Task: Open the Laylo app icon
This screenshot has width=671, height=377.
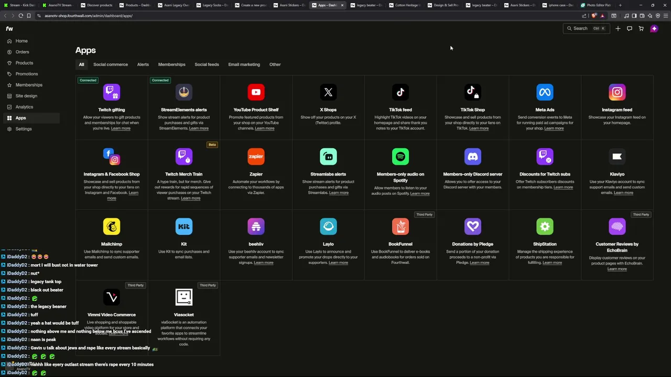Action: (x=328, y=226)
